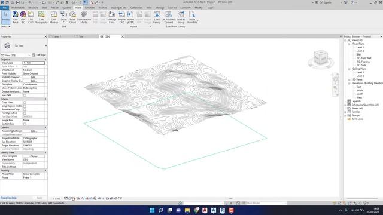Click the View Name value field
Viewport: 383px width, 215px height.
(34, 159)
